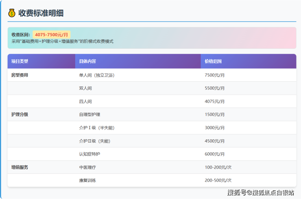Screen dimensions: 301x199
Task: Click the 介护Ⅰ级（半失能） entry
Action: tap(97, 128)
